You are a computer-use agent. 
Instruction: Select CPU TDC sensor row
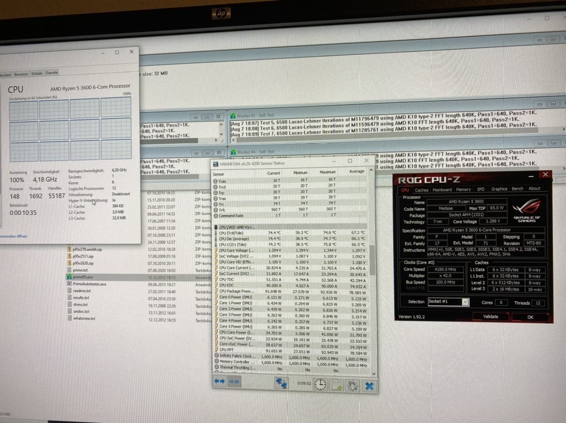291,279
